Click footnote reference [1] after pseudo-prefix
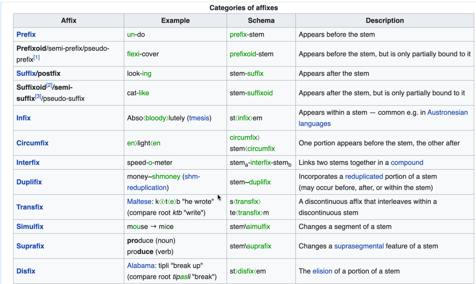The width and height of the screenshot is (476, 284). click(36, 58)
